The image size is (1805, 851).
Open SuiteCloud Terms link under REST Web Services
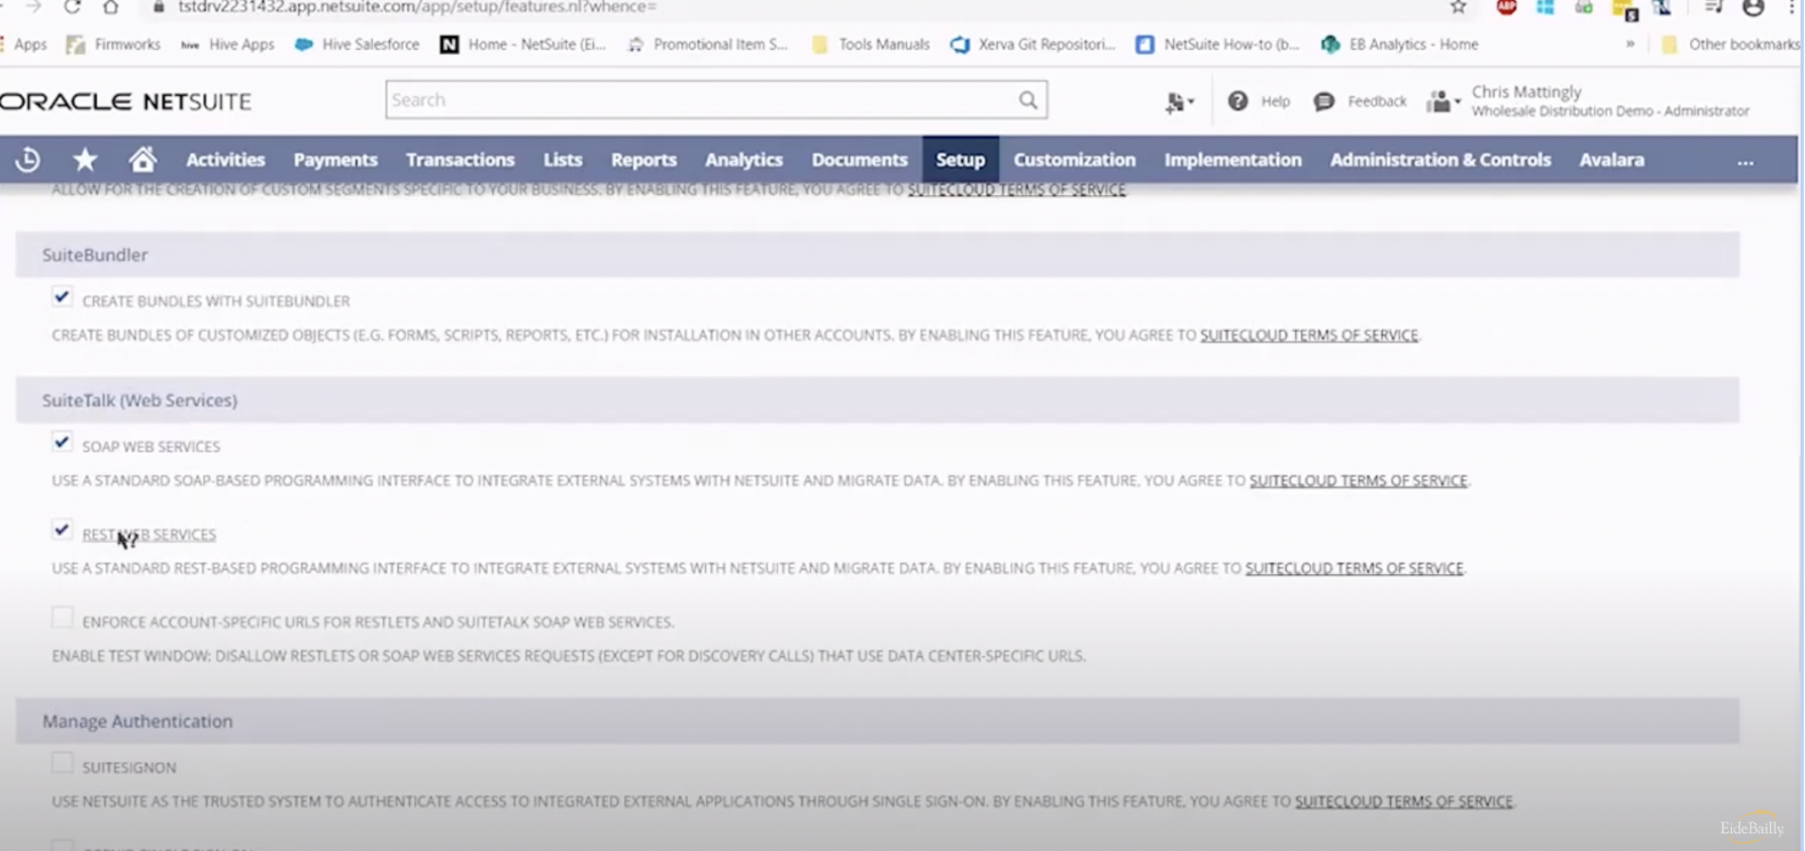point(1355,568)
